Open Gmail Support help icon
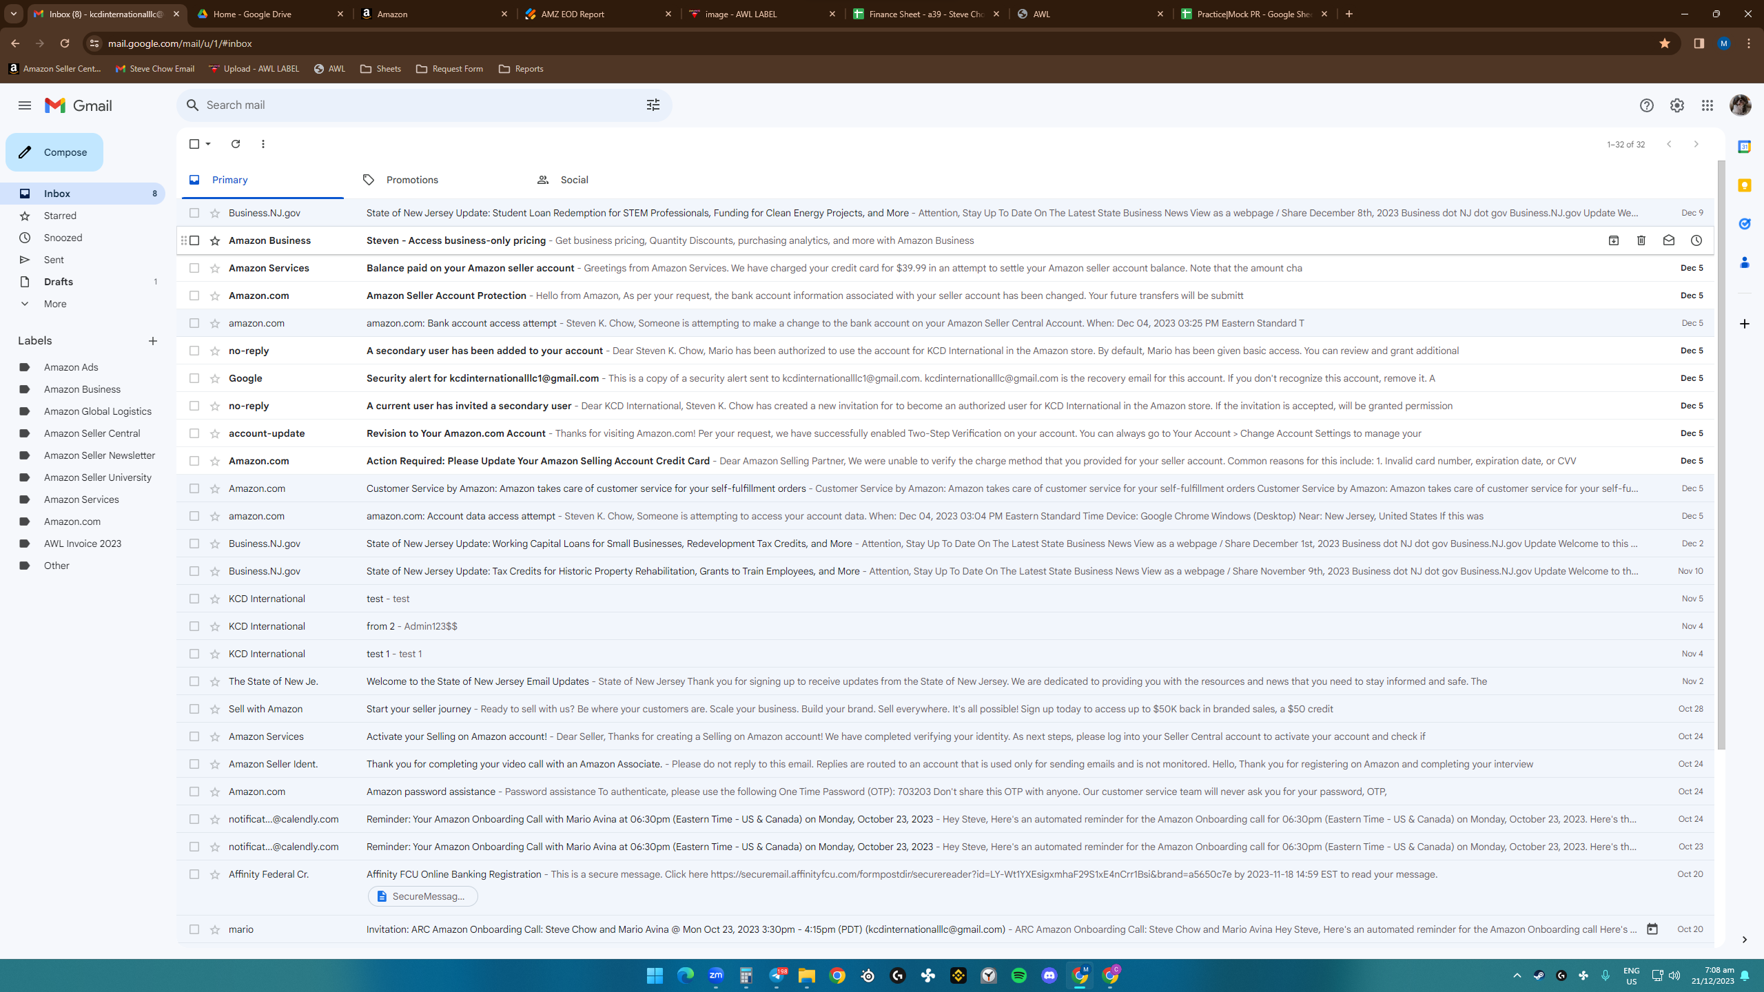1764x992 pixels. click(x=1646, y=105)
